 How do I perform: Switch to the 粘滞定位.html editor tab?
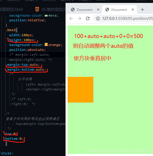[11, 10]
